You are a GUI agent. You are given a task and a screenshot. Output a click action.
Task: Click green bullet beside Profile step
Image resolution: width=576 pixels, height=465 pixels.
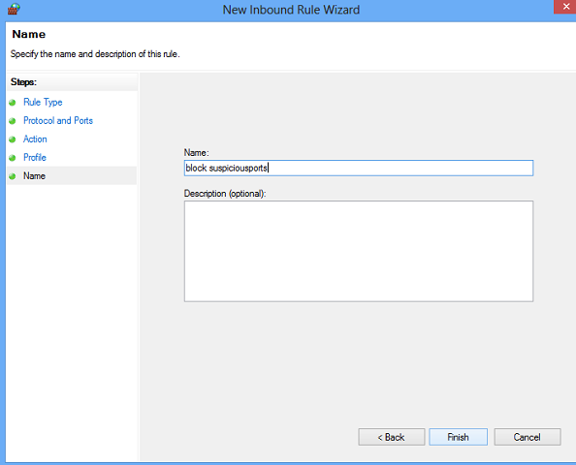click(x=13, y=158)
